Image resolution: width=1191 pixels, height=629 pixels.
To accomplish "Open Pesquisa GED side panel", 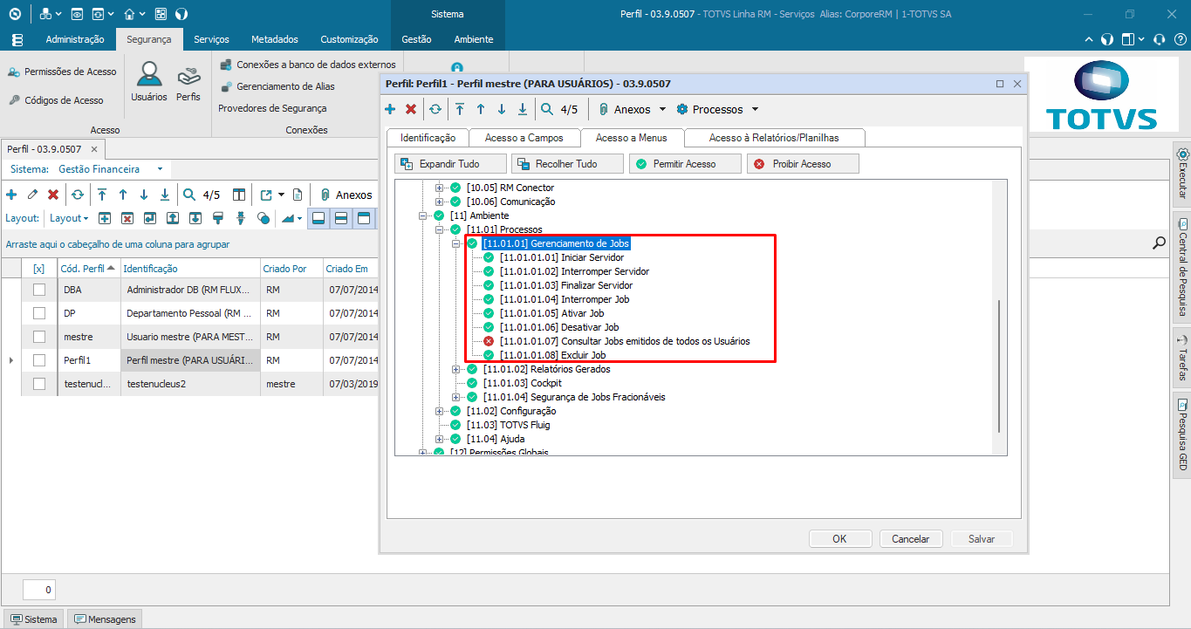I will 1182,434.
